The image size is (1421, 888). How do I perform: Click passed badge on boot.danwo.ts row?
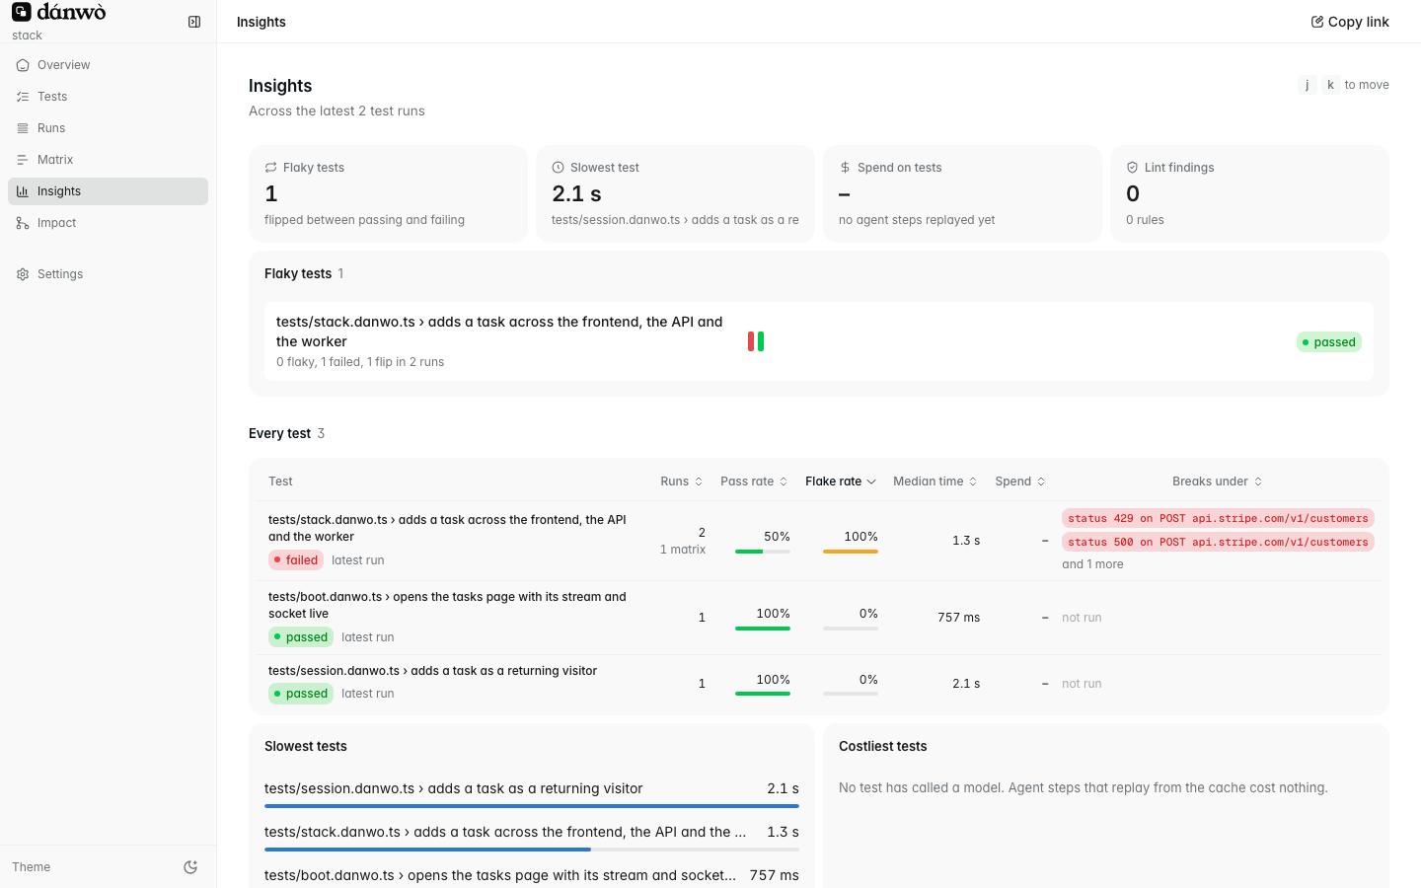pos(301,637)
